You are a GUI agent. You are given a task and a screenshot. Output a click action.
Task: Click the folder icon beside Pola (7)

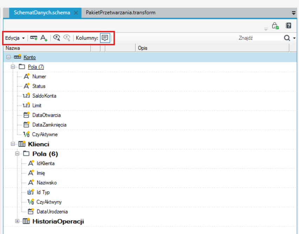click(x=22, y=67)
